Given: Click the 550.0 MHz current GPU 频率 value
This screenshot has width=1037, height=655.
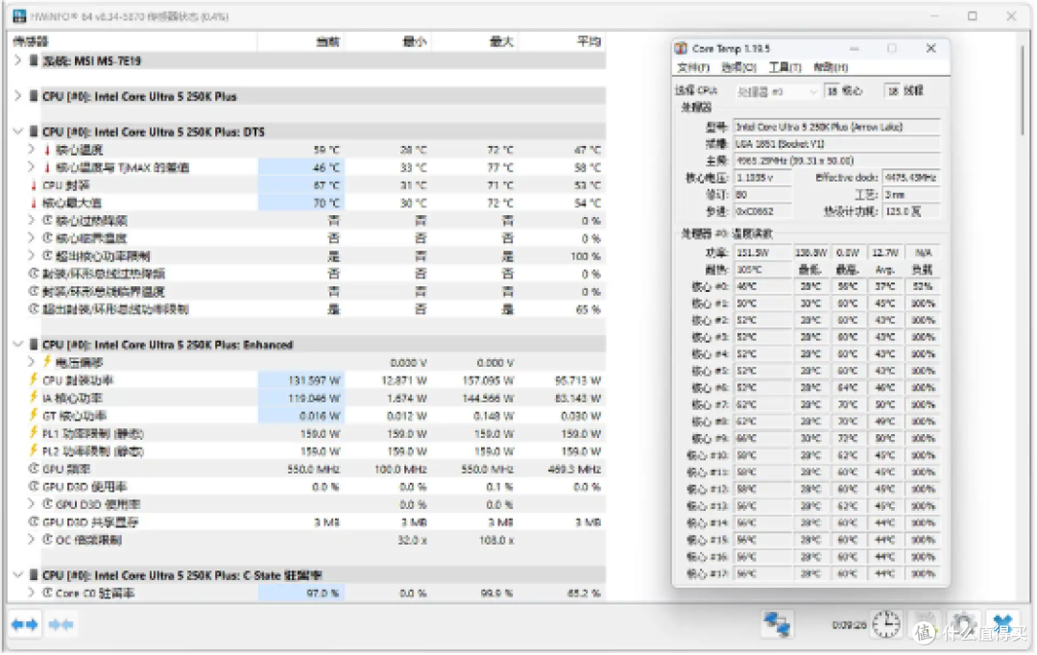Looking at the screenshot, I should 313,469.
